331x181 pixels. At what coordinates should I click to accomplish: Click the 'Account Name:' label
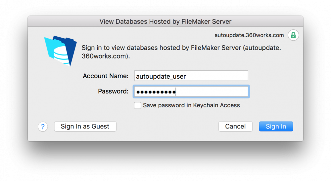(x=105, y=76)
